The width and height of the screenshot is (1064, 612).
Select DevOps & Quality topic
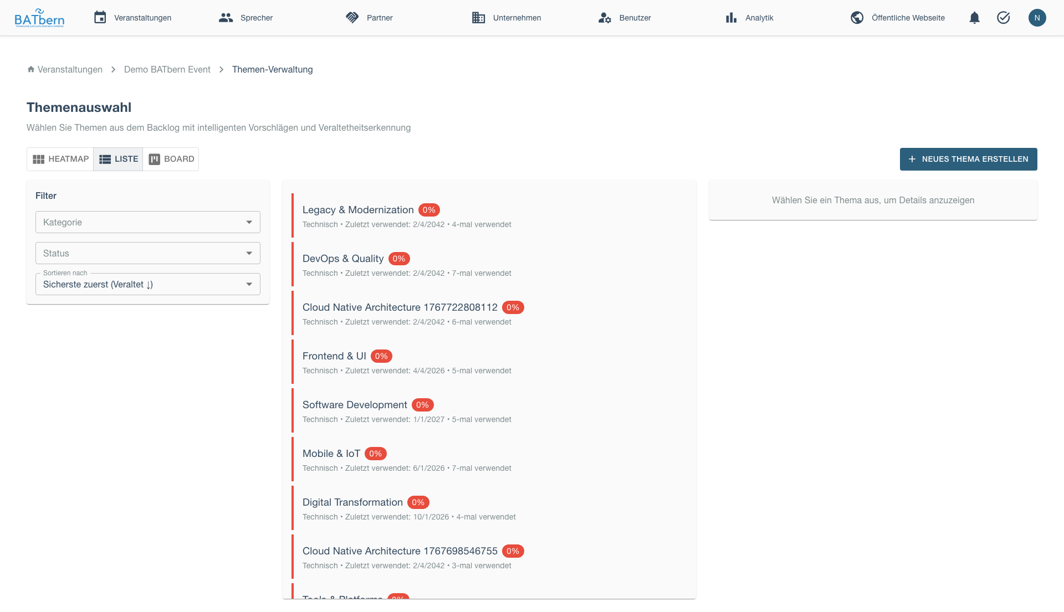pyautogui.click(x=490, y=265)
